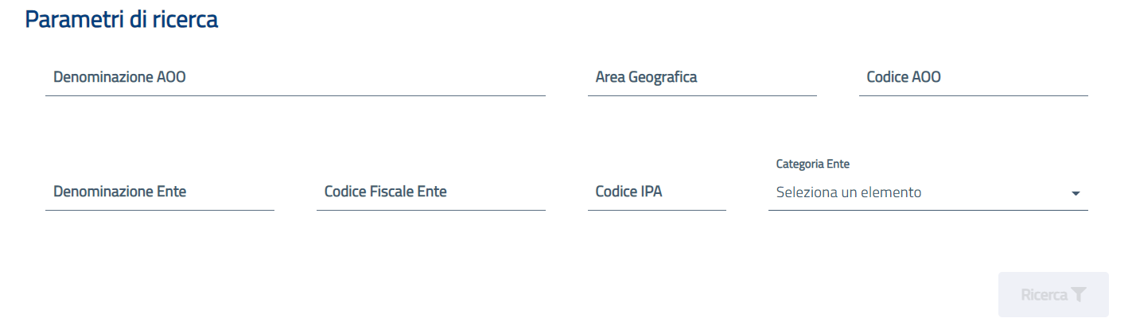Click the 'Parametri di ricerca' heading
The image size is (1132, 322).
point(122,20)
